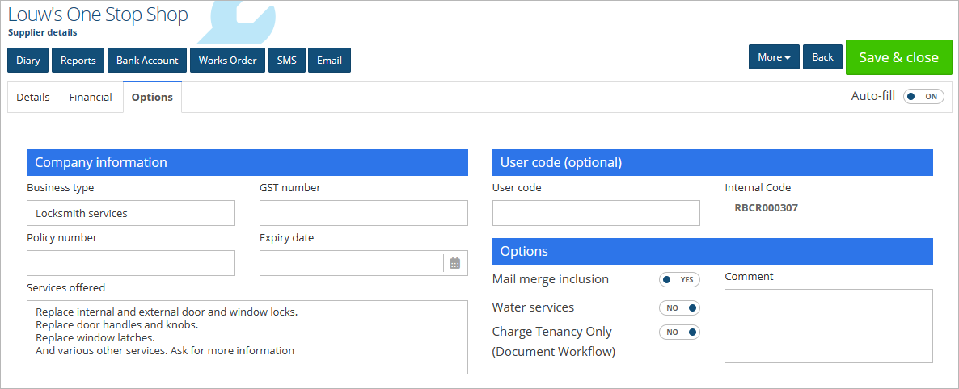
Task: Select the internal code RBCR000307
Action: (767, 208)
